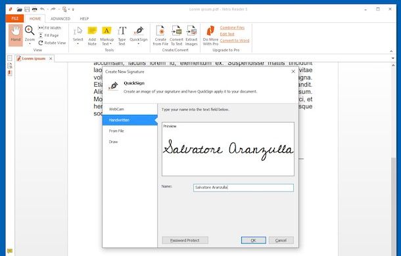
Task: Click Convert To Text
Action: click(x=176, y=35)
